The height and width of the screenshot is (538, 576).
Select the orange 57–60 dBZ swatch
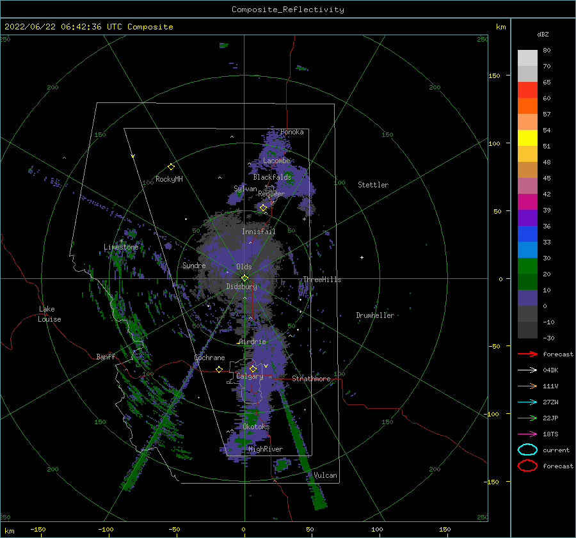[527, 106]
